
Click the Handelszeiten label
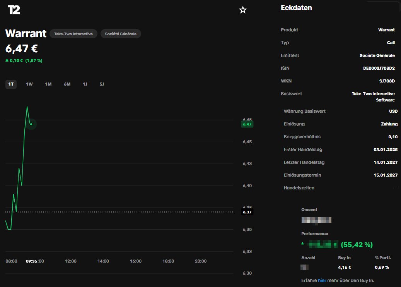click(x=299, y=188)
